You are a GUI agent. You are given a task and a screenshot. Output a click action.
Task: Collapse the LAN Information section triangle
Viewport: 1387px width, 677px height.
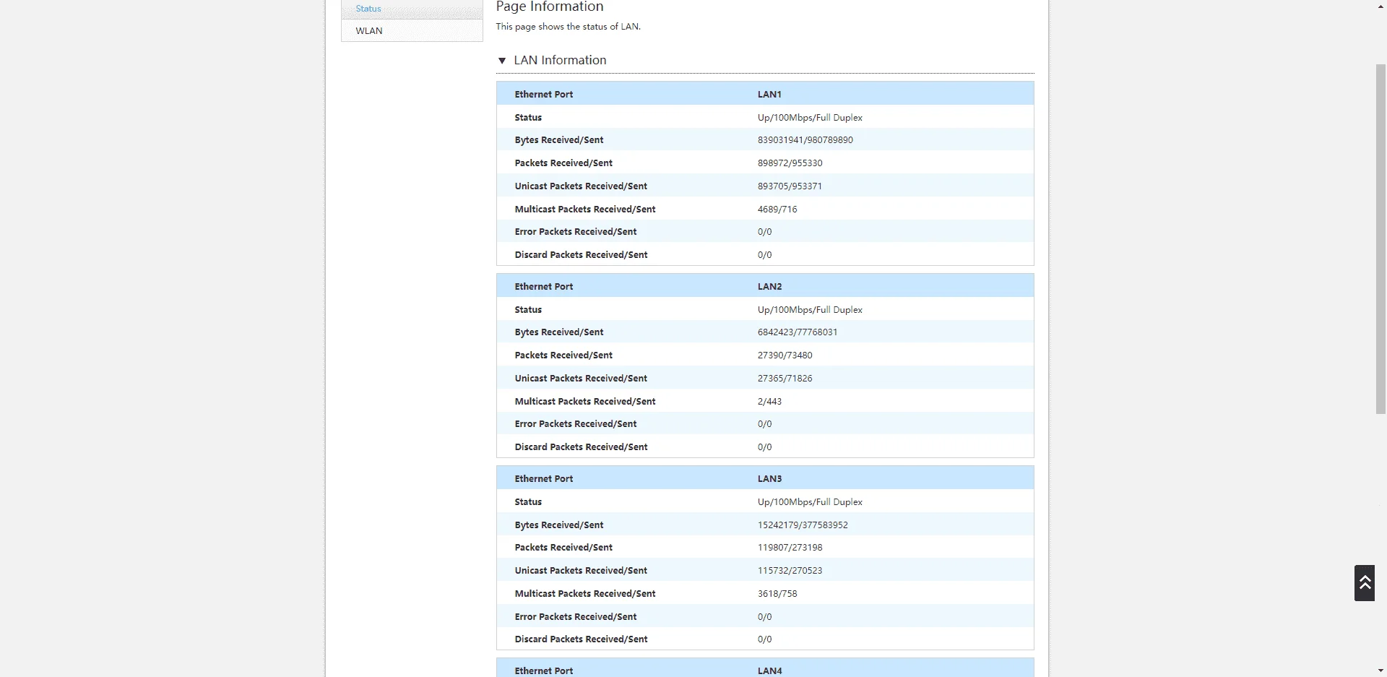502,61
